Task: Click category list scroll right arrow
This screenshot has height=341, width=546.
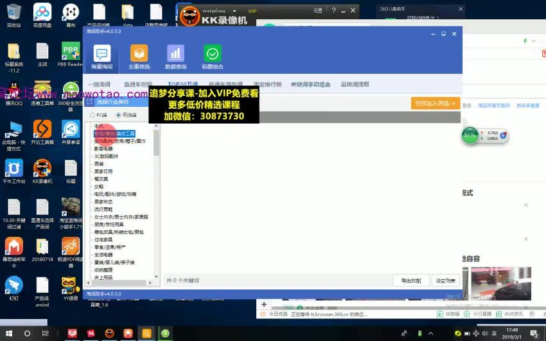Action: pyautogui.click(x=150, y=282)
